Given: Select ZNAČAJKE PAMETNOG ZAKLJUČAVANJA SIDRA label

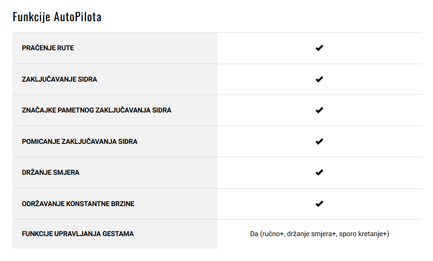Looking at the screenshot, I should tap(96, 110).
